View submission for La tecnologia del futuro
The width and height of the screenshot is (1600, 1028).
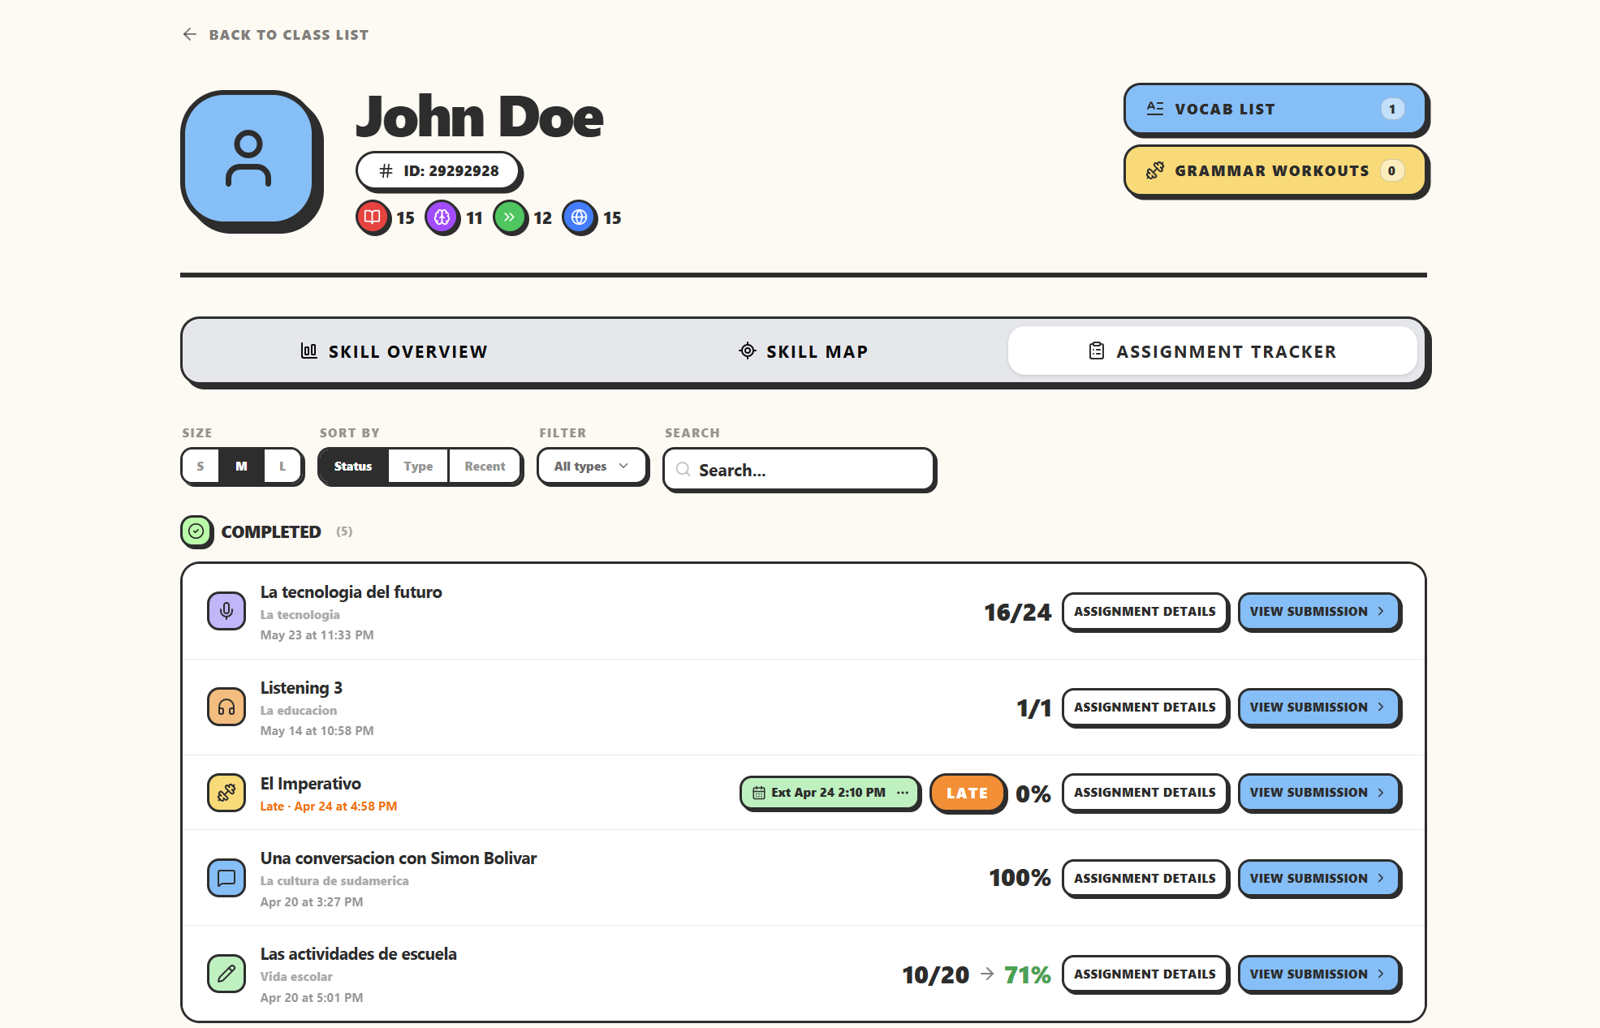(x=1318, y=611)
